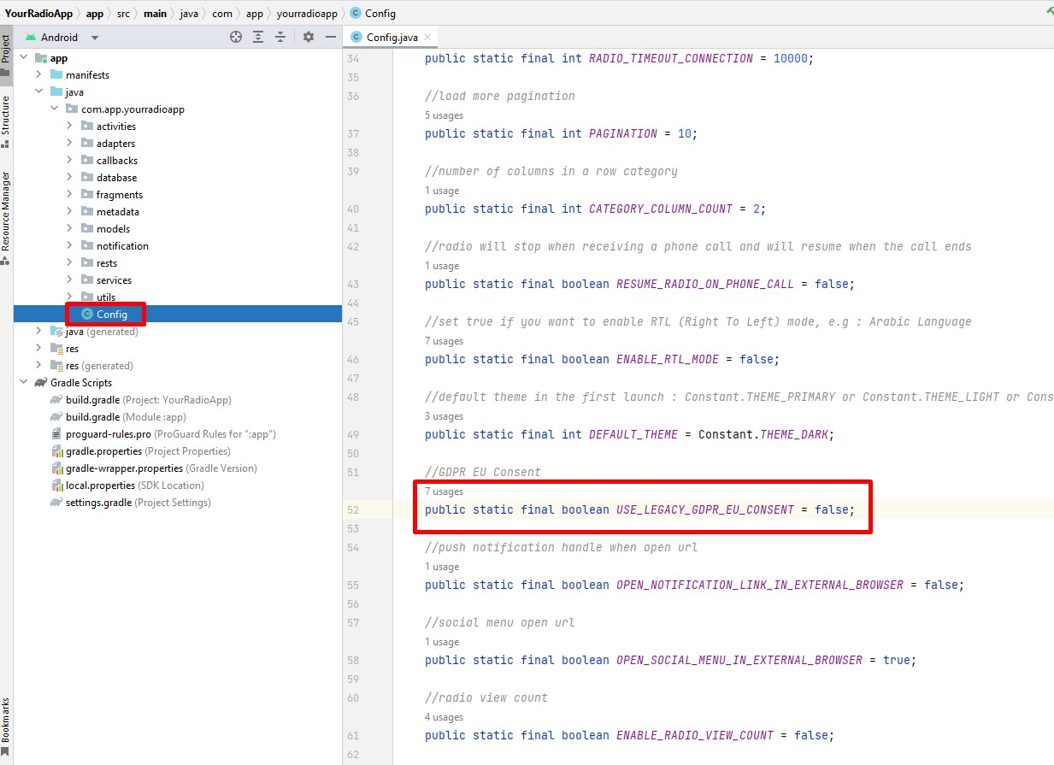Expand the callbacks package
The width and height of the screenshot is (1054, 765).
point(69,161)
